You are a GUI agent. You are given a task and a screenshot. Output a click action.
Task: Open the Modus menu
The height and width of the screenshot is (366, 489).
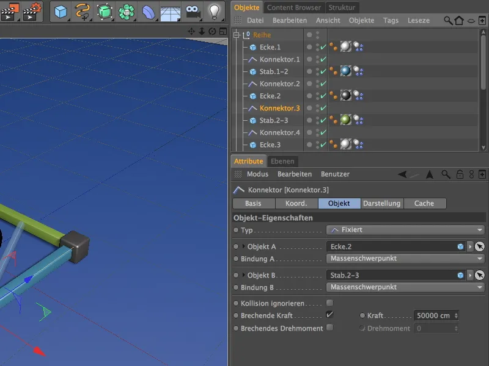(x=257, y=174)
